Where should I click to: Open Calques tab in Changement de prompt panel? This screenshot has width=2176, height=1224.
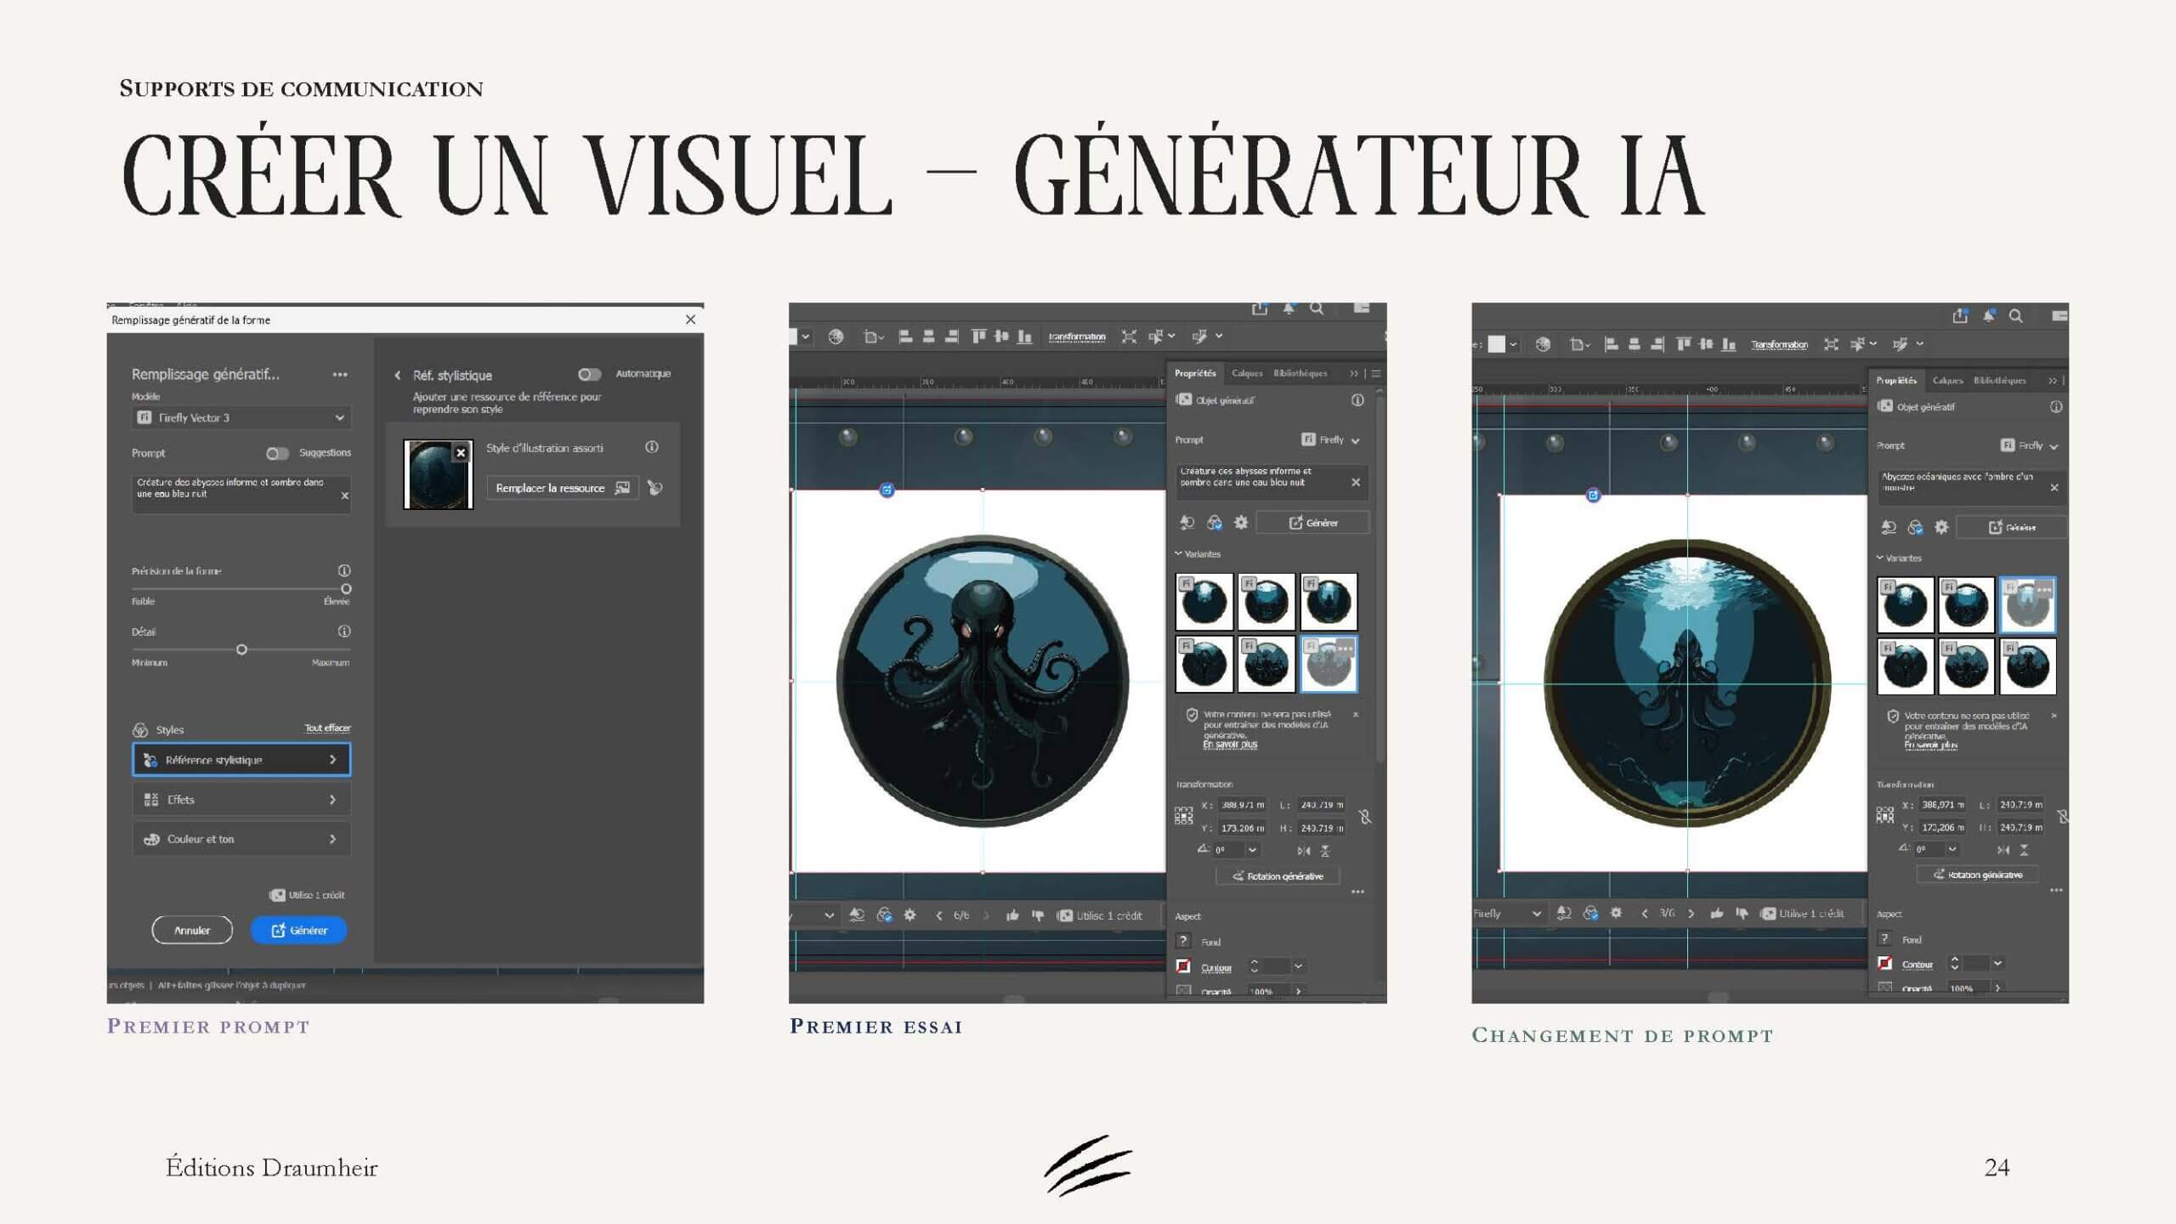click(1947, 380)
